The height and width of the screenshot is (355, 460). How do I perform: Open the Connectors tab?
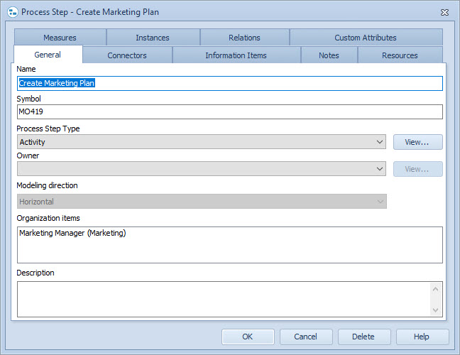point(127,55)
